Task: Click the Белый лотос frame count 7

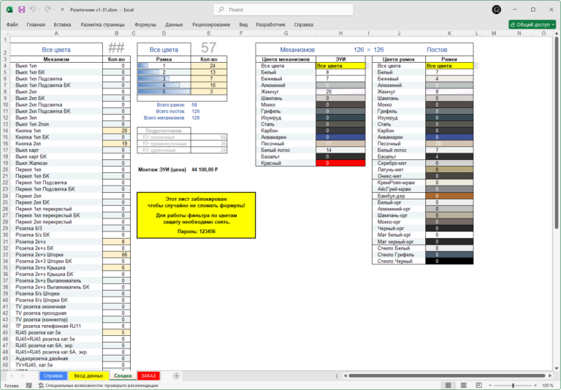Action: pos(449,150)
